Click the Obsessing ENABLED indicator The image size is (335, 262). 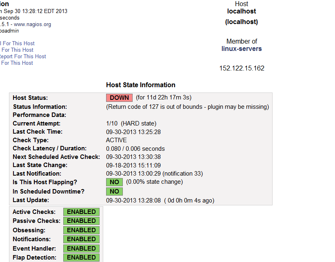pyautogui.click(x=81, y=230)
